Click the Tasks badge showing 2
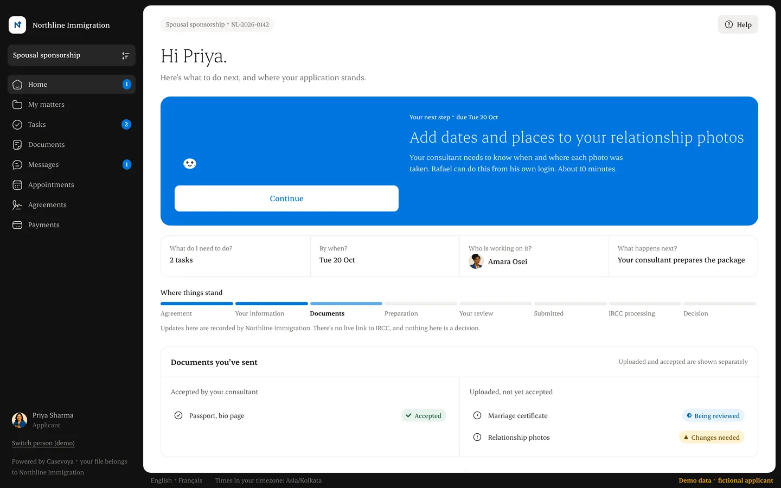This screenshot has height=488, width=781. pyautogui.click(x=126, y=125)
